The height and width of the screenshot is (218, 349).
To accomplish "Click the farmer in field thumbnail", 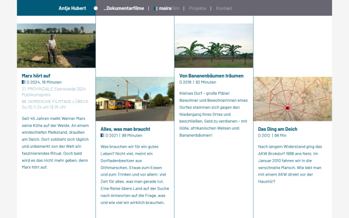I will [x=56, y=45].
